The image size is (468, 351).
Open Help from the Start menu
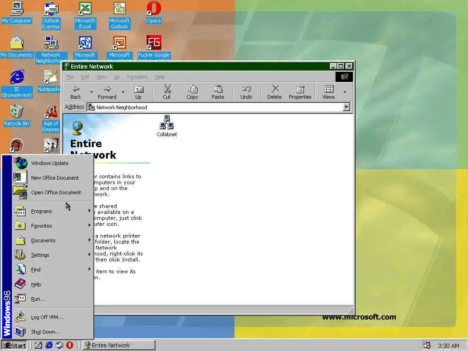53,284
